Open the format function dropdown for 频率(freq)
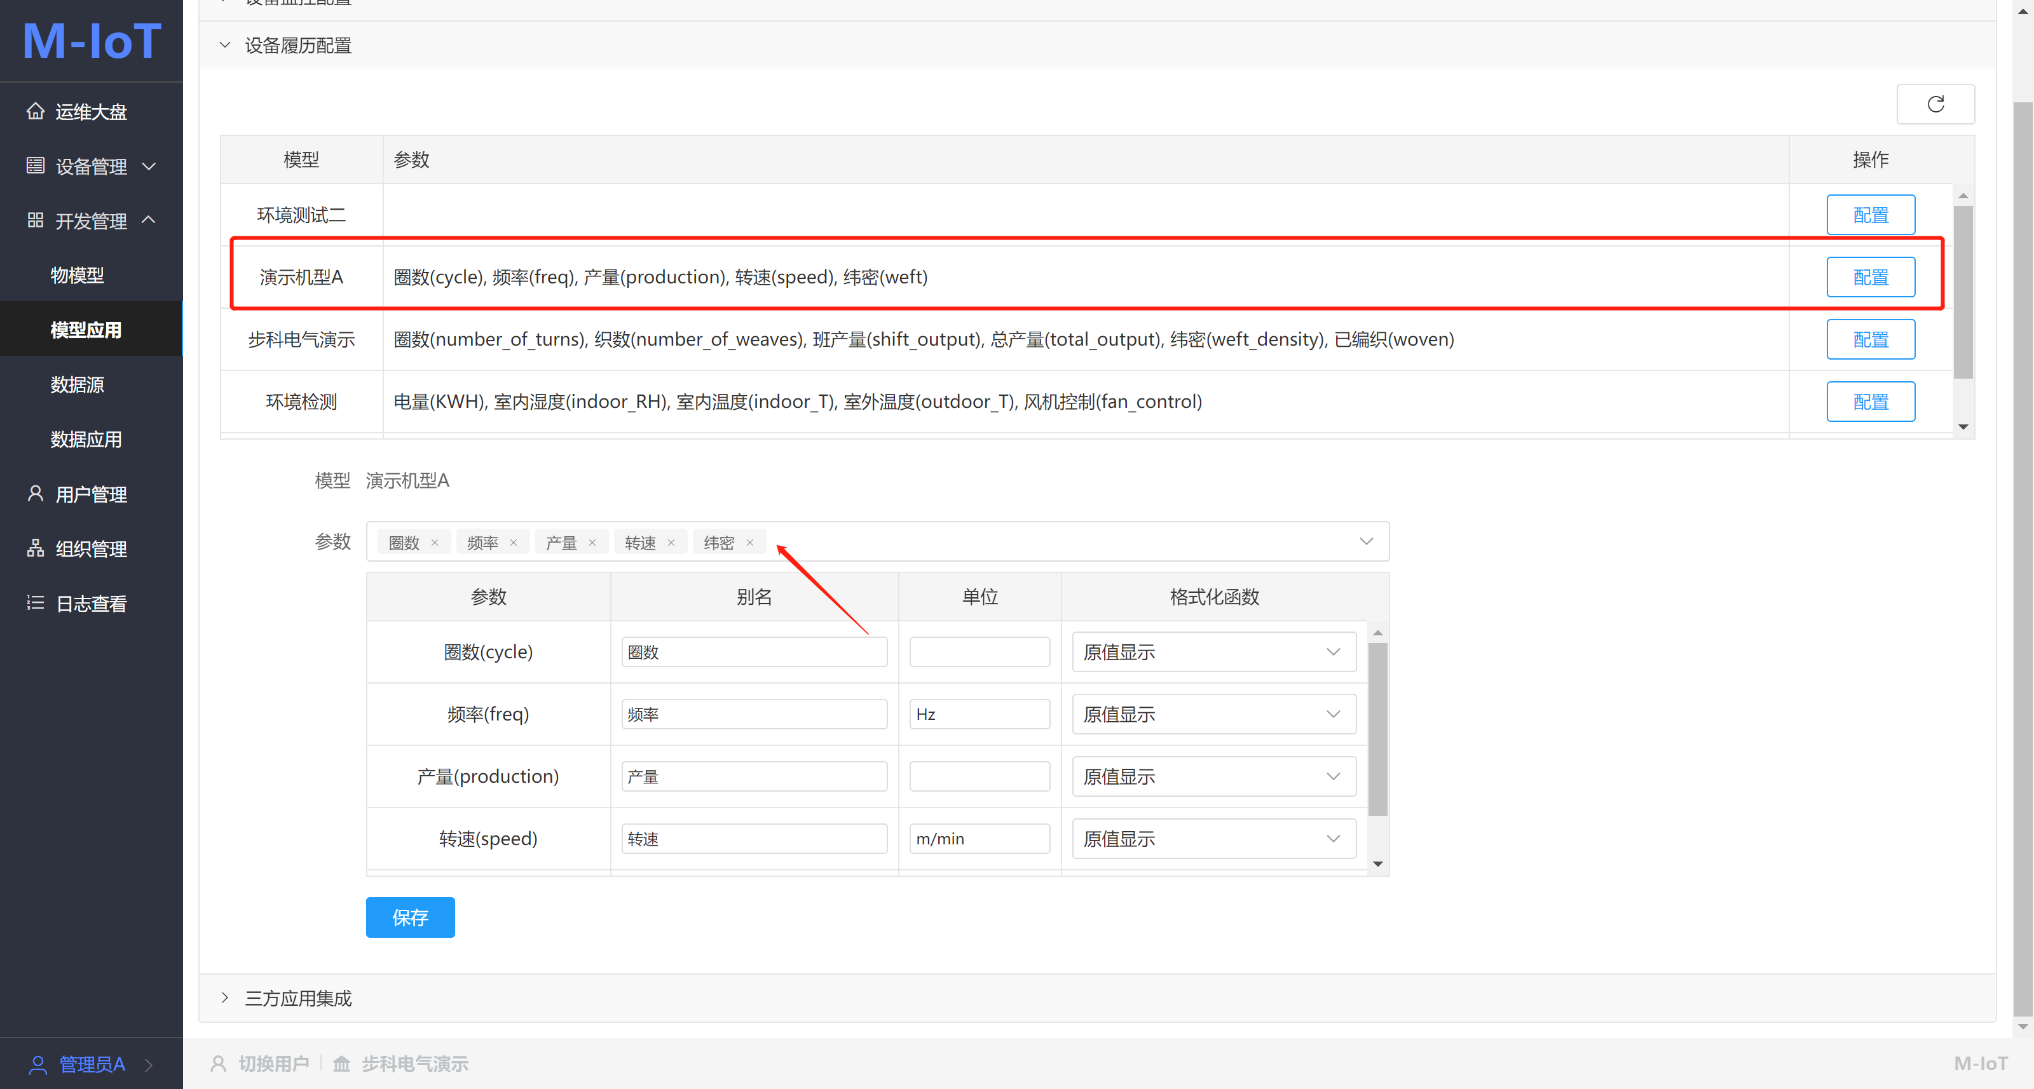Screen dimensions: 2034x1089 pyautogui.click(x=1334, y=714)
